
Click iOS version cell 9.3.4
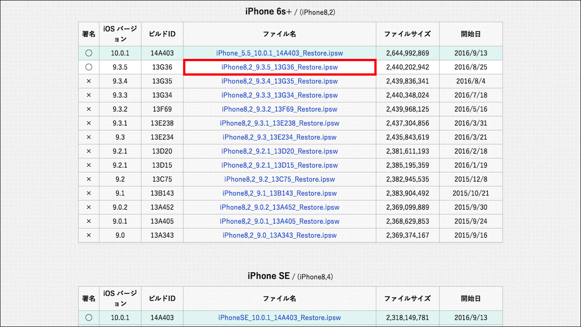[120, 81]
